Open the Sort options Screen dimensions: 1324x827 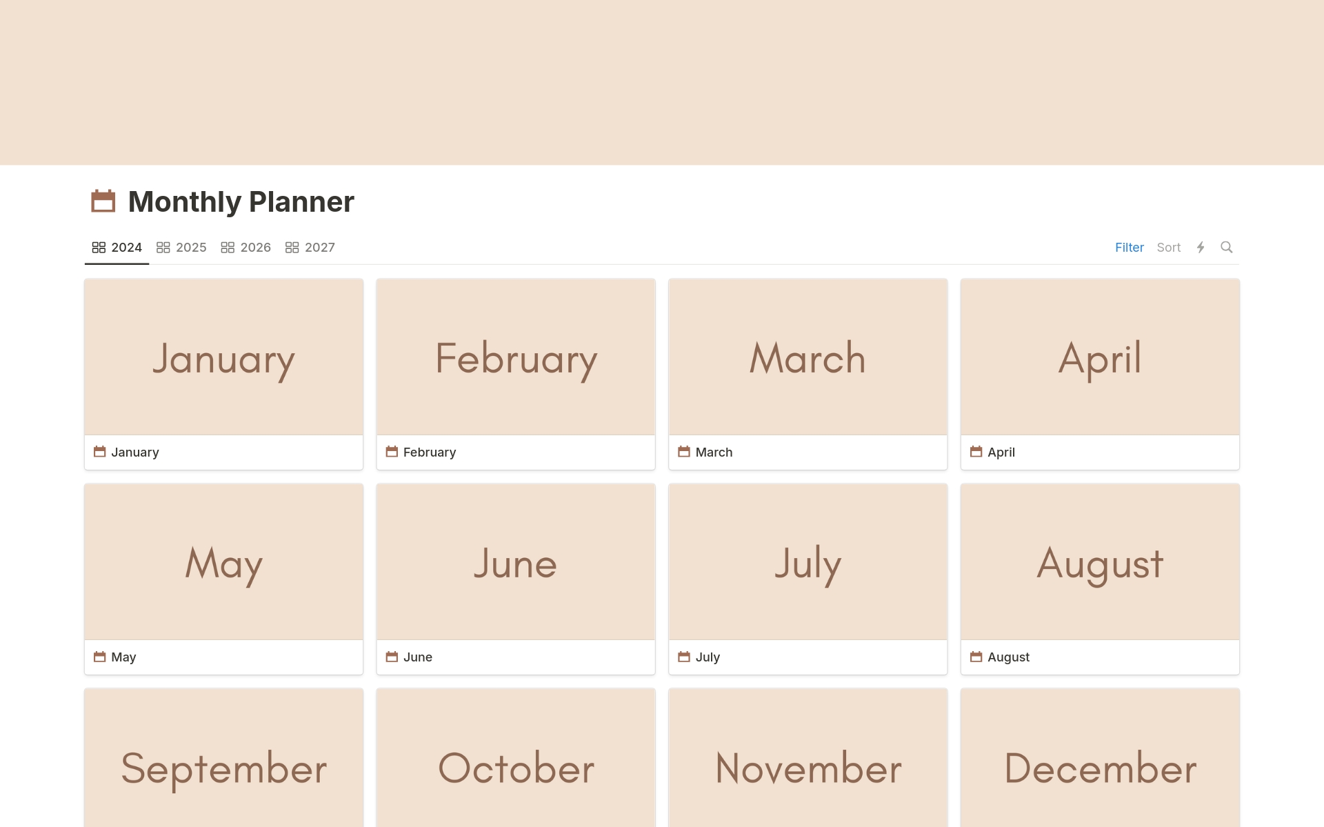(x=1168, y=247)
